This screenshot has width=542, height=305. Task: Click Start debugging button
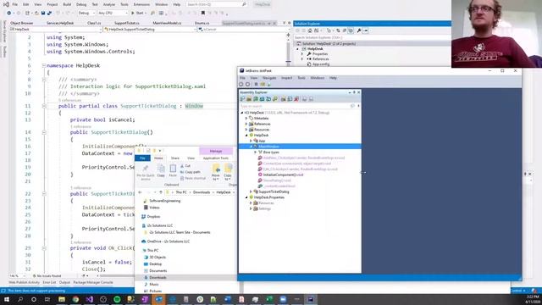137,14
